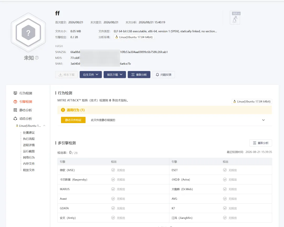The image size is (284, 227).
Task: Select 动态分析 in the sidebar
Action: 26,118
